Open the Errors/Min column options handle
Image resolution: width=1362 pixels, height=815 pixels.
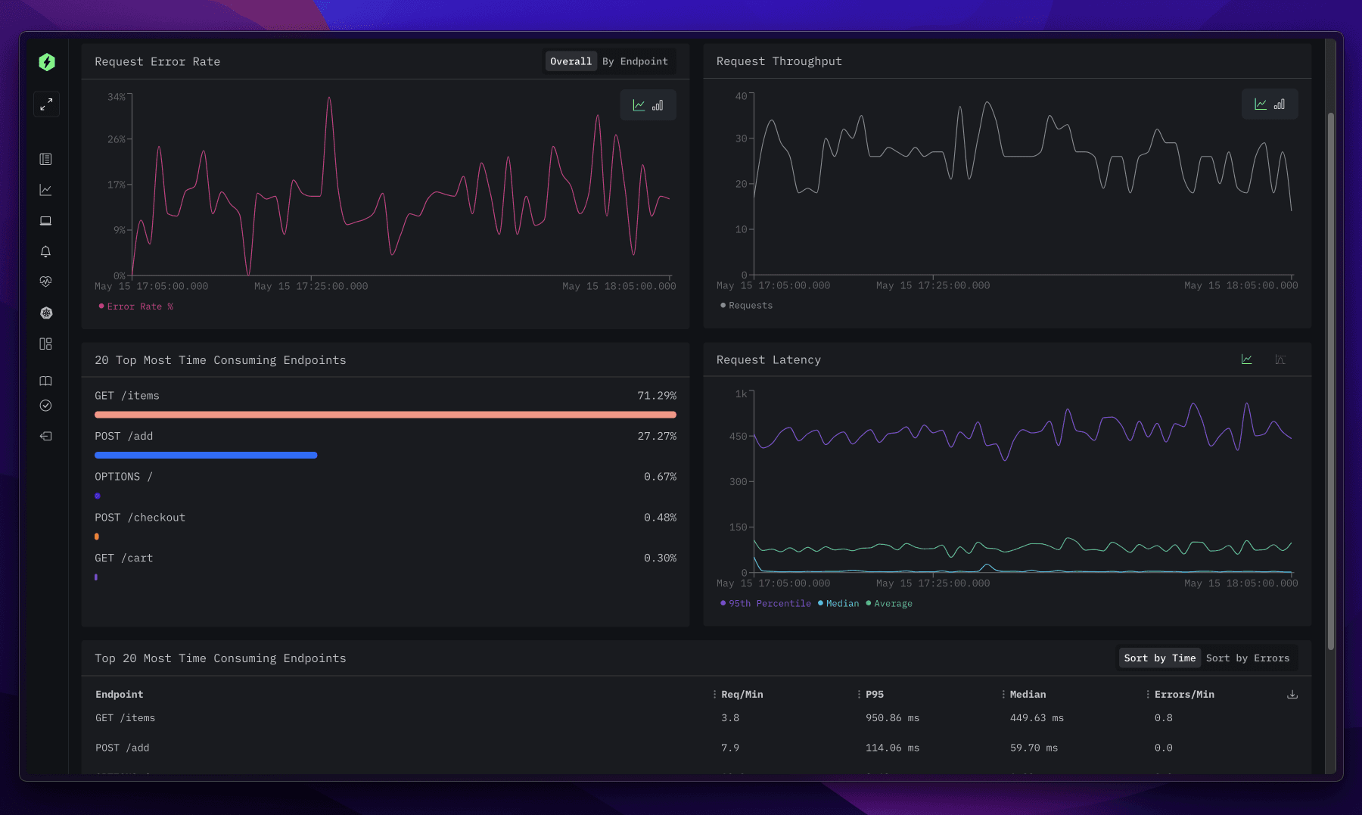point(1148,694)
